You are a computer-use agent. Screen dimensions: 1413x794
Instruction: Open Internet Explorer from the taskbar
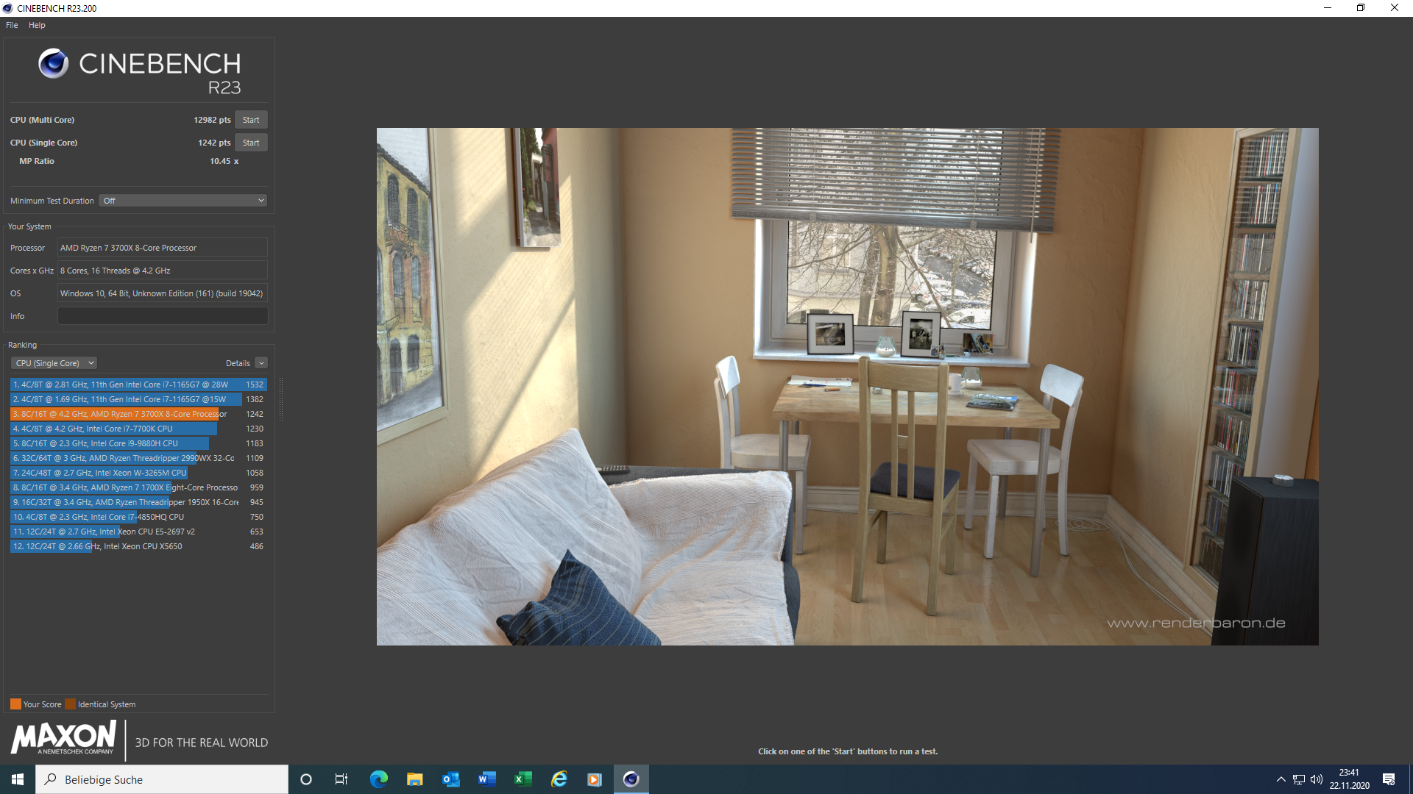[559, 779]
